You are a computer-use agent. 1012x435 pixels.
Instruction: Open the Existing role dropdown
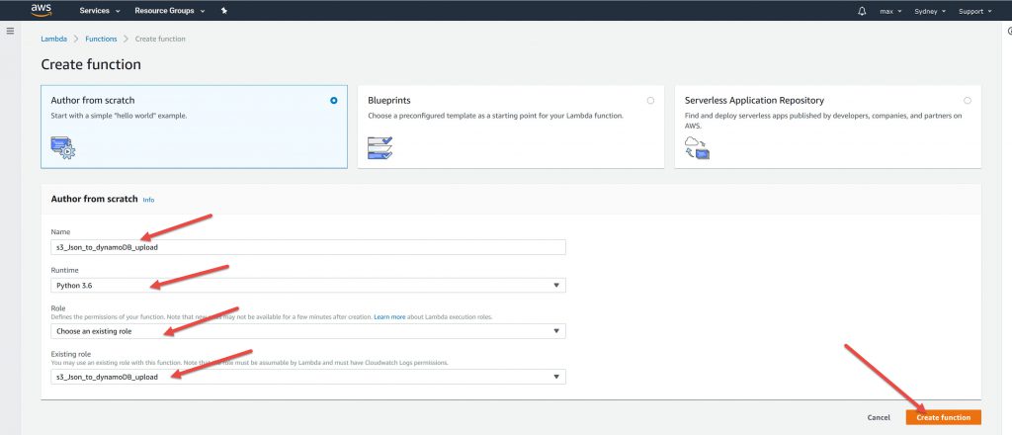click(307, 377)
